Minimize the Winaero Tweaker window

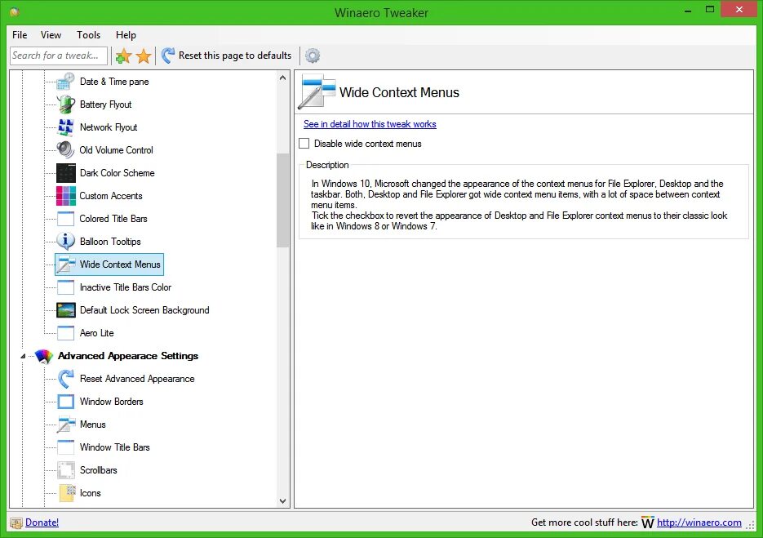pyautogui.click(x=688, y=11)
